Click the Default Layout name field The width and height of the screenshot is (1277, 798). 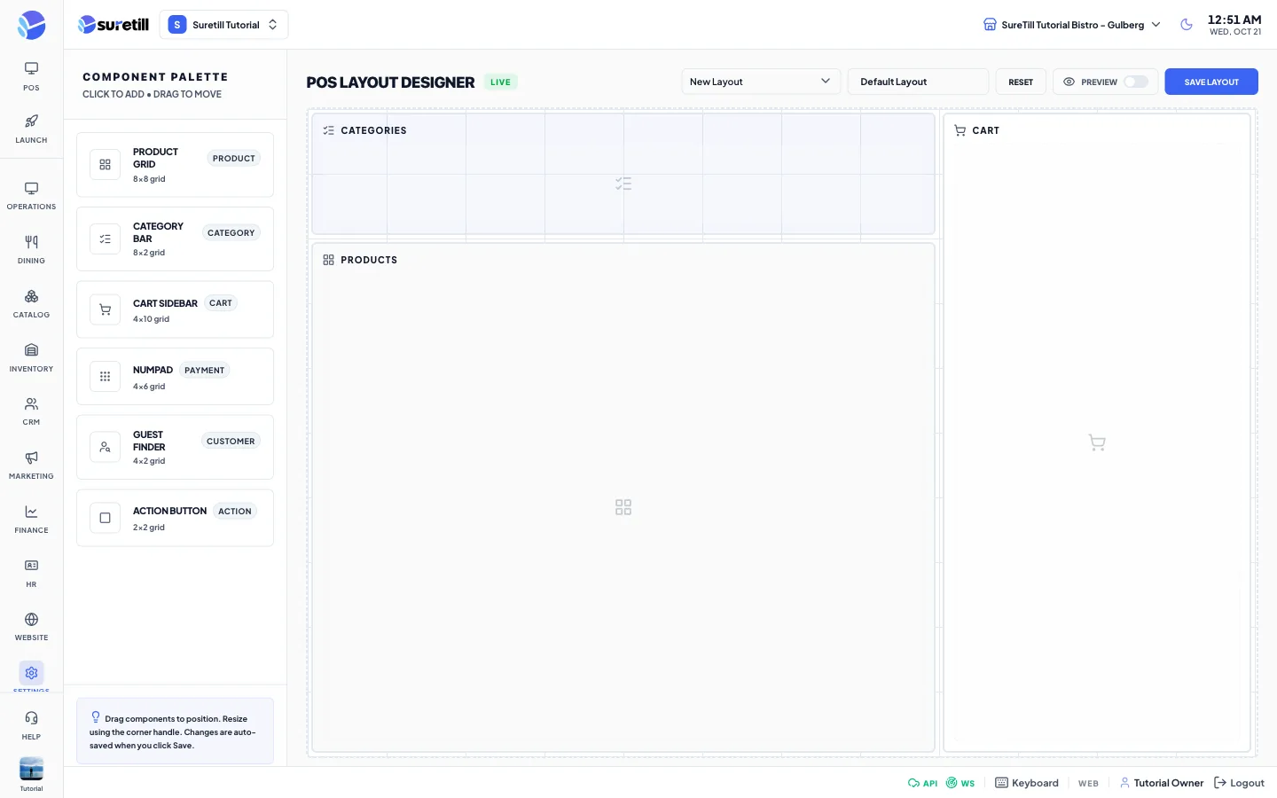coord(918,82)
